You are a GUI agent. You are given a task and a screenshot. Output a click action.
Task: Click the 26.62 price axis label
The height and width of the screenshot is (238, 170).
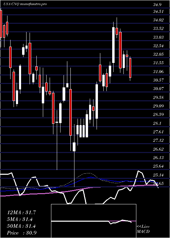coord(158,149)
